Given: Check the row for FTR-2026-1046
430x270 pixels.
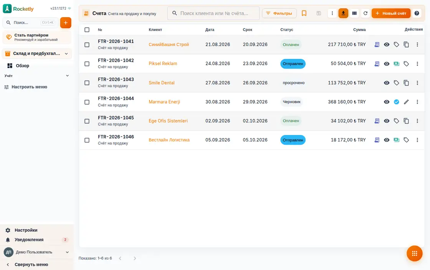Looking at the screenshot, I should pos(87,140).
